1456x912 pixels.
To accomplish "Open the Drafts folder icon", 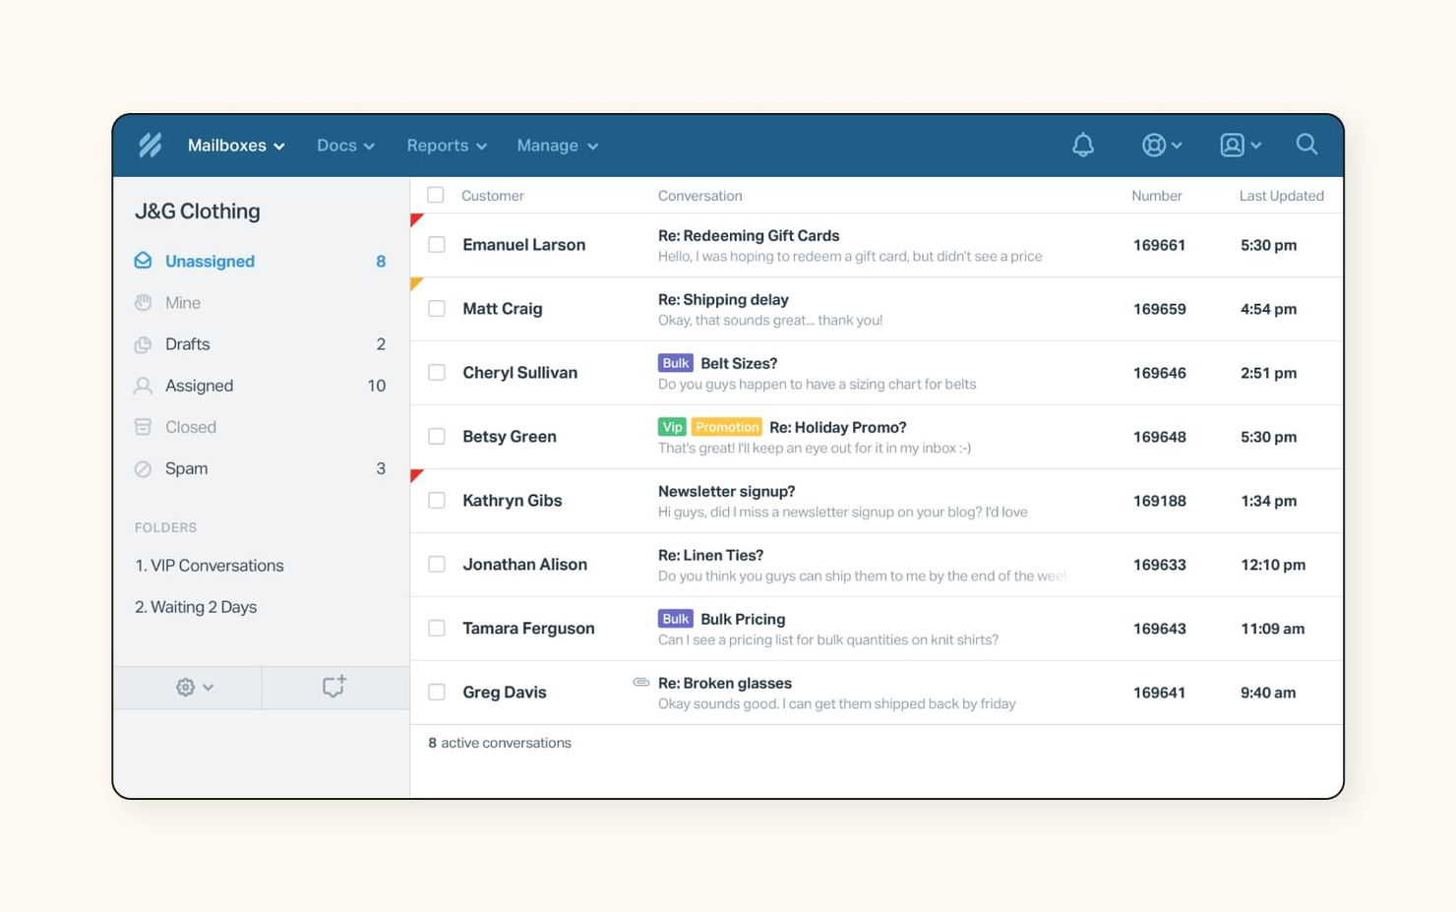I will point(144,343).
